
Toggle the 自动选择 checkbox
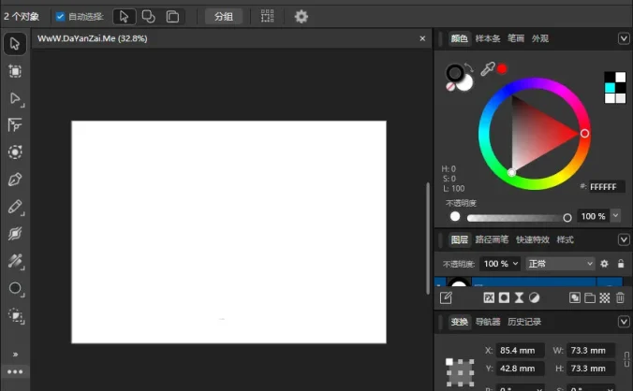coord(60,17)
